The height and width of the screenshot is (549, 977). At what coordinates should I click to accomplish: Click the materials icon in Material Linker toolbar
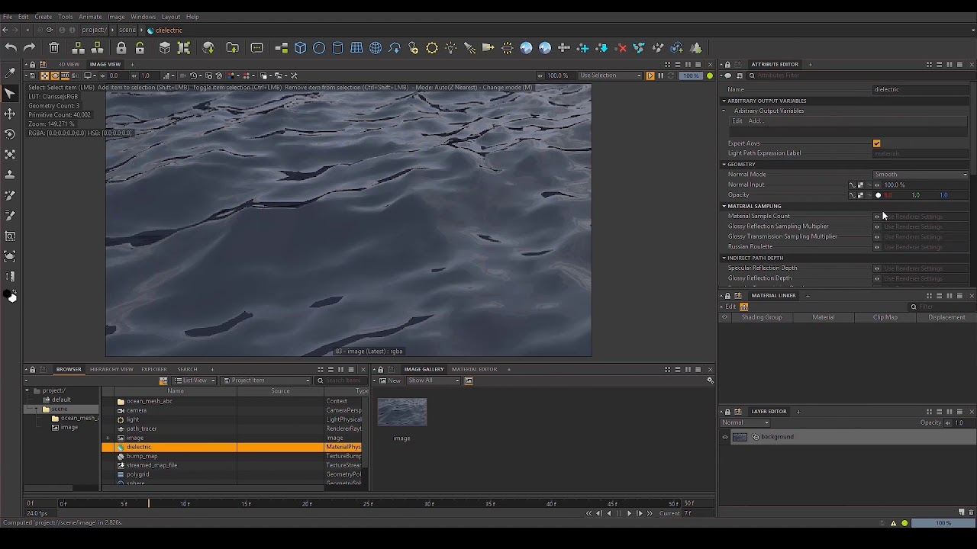743,307
